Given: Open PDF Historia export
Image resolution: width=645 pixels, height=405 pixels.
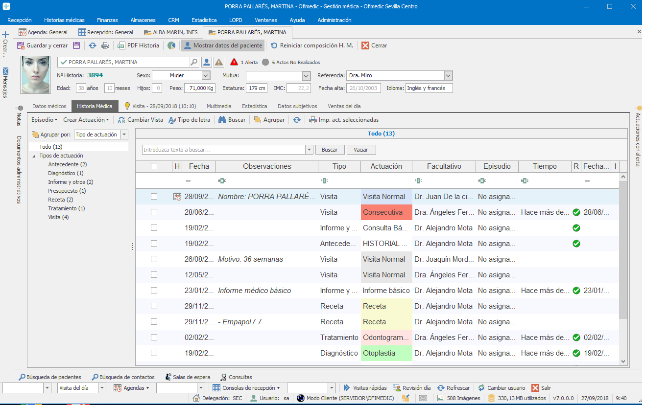Looking at the screenshot, I should (x=139, y=45).
